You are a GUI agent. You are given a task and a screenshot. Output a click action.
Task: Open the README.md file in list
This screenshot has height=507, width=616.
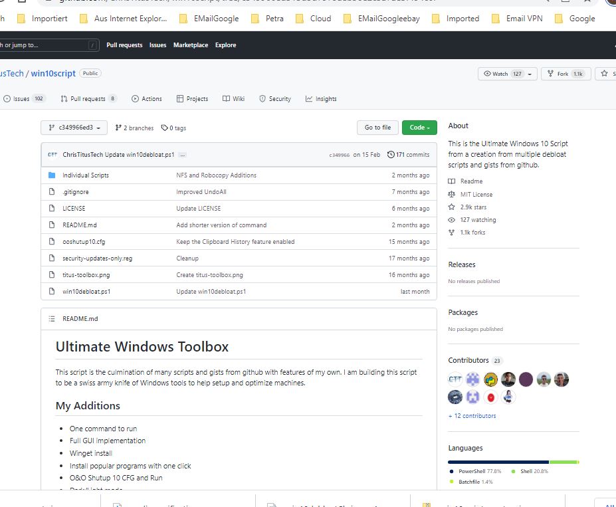click(x=79, y=225)
